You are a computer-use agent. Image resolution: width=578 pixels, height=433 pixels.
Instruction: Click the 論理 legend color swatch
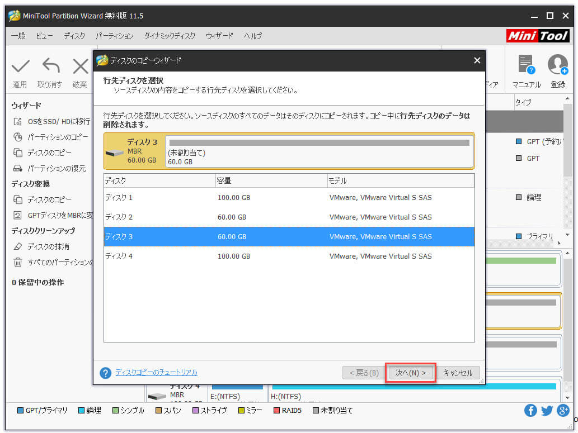point(81,410)
